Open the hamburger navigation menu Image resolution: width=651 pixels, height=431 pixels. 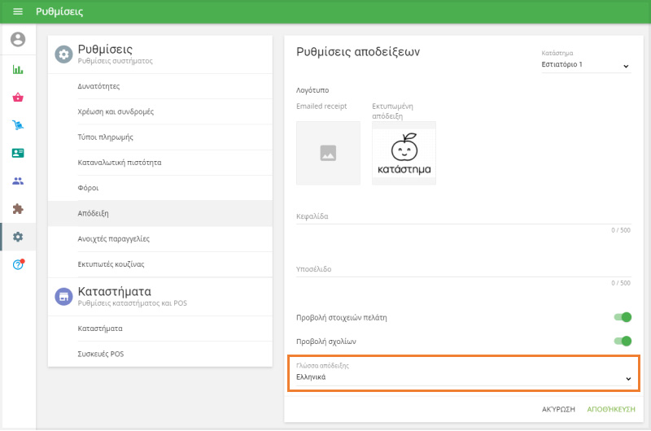(x=18, y=12)
